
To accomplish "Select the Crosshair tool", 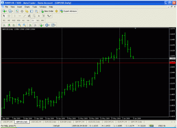I will coord(9,16).
